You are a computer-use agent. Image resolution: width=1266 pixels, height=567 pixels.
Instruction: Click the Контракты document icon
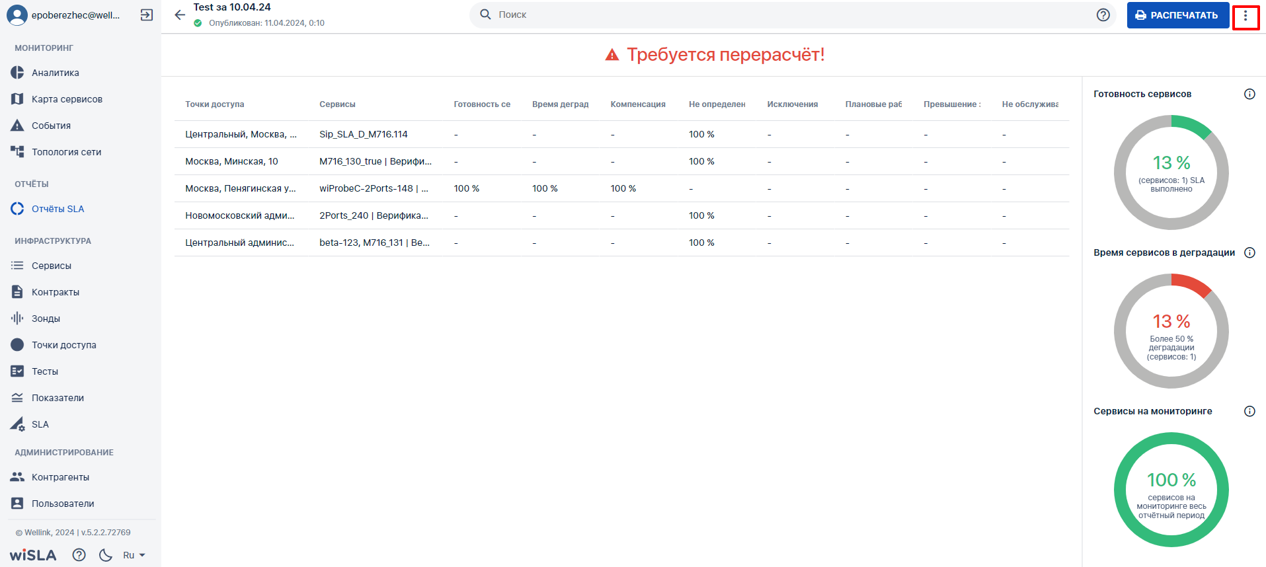point(17,292)
